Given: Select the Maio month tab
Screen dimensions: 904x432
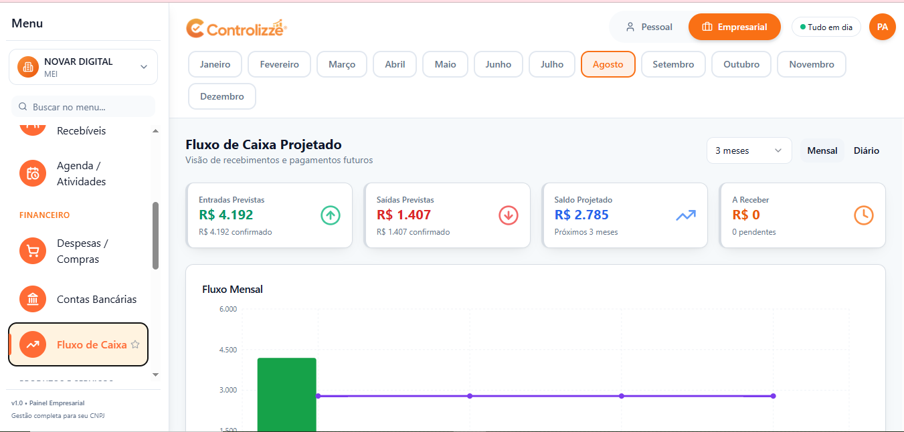Looking at the screenshot, I should tap(445, 64).
